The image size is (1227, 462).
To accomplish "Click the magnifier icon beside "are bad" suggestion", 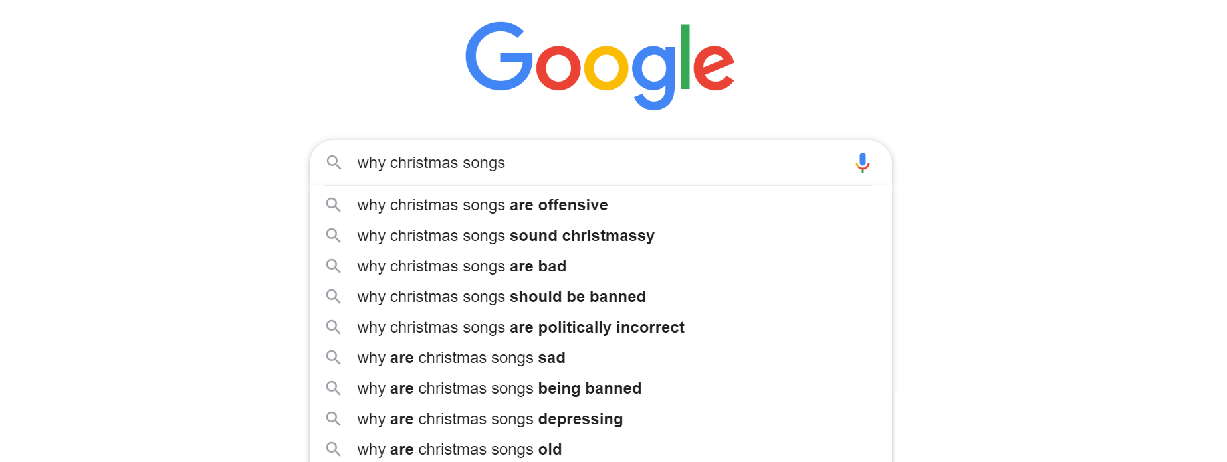I will pyautogui.click(x=334, y=266).
